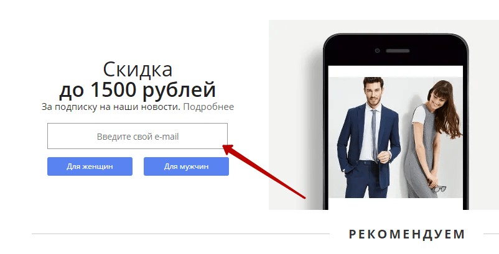Click the e-mail input field

click(x=138, y=136)
